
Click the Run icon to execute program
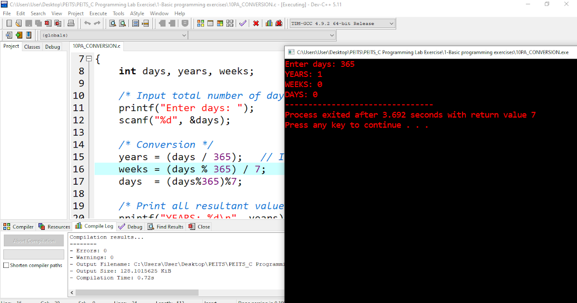point(209,23)
